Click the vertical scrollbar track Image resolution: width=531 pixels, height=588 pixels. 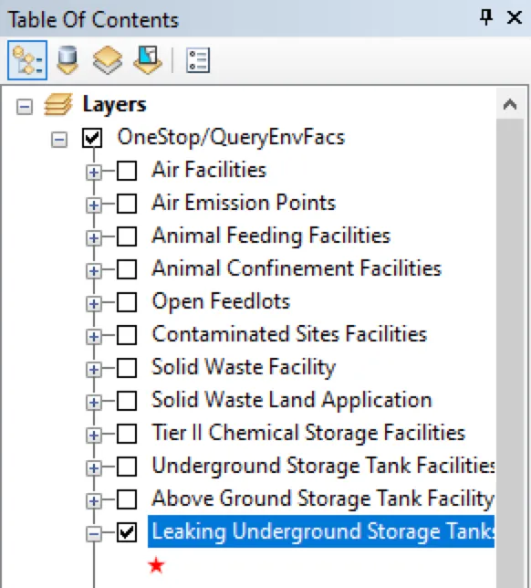pyautogui.click(x=510, y=352)
